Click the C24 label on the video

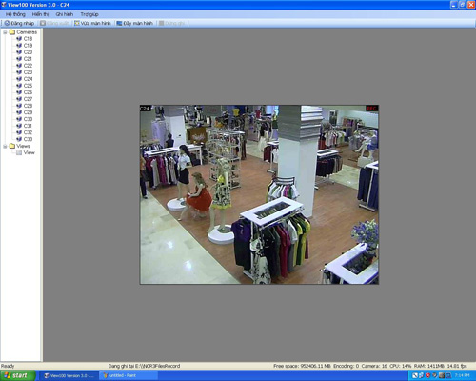click(x=145, y=109)
